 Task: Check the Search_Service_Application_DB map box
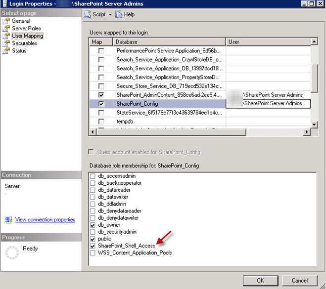(x=101, y=68)
